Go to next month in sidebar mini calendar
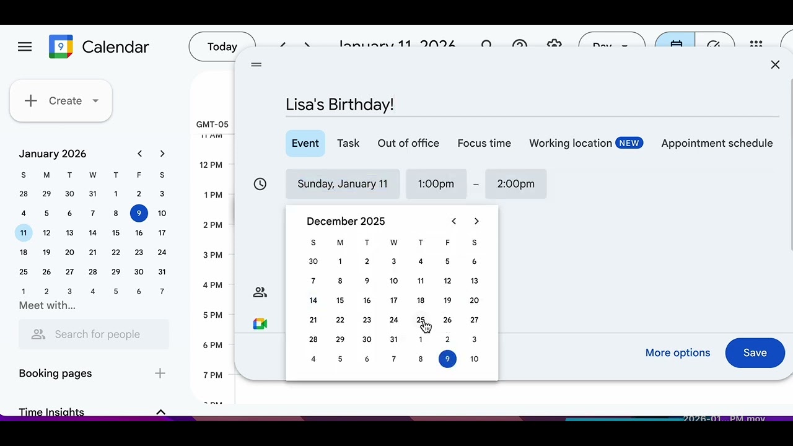 [x=162, y=154]
